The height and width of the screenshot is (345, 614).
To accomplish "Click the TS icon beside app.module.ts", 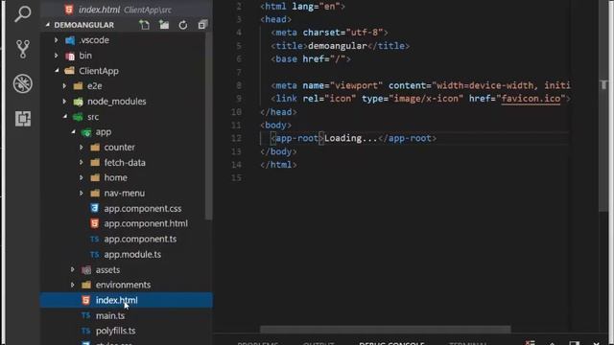I will coord(94,255).
